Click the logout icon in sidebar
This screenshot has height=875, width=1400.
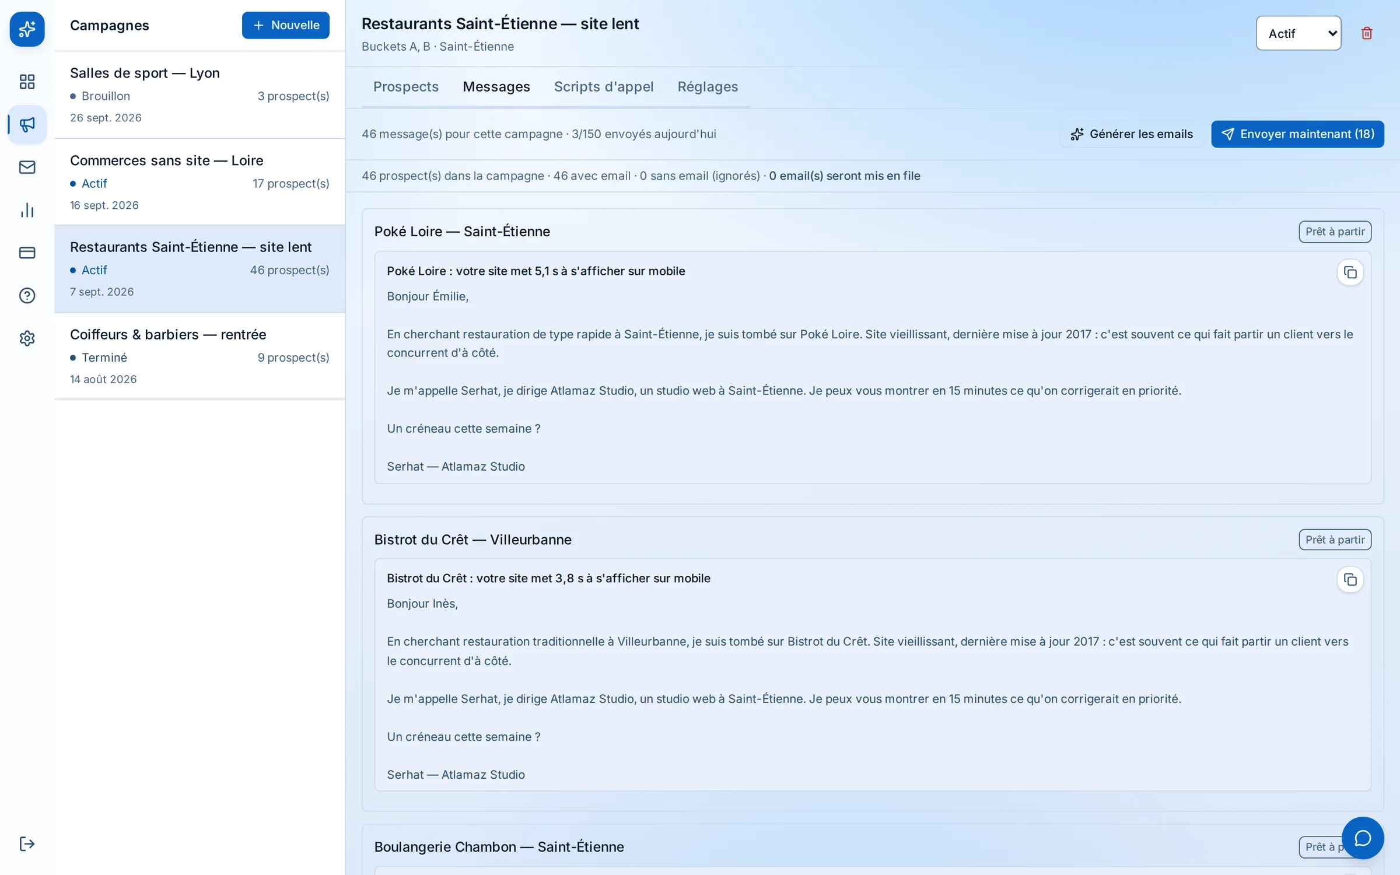(27, 843)
